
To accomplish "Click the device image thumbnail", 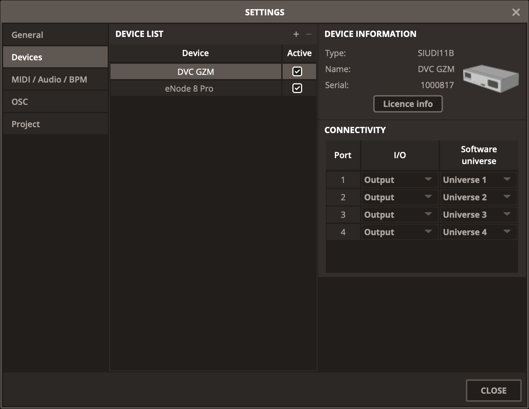I will pyautogui.click(x=491, y=78).
